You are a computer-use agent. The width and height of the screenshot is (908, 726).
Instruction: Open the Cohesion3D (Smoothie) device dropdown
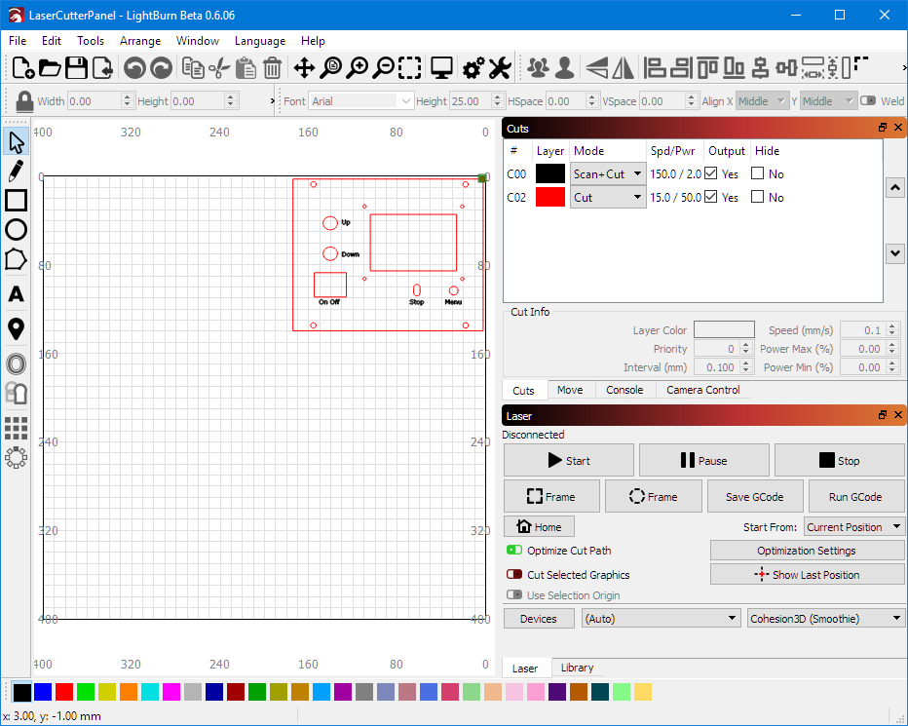[826, 619]
